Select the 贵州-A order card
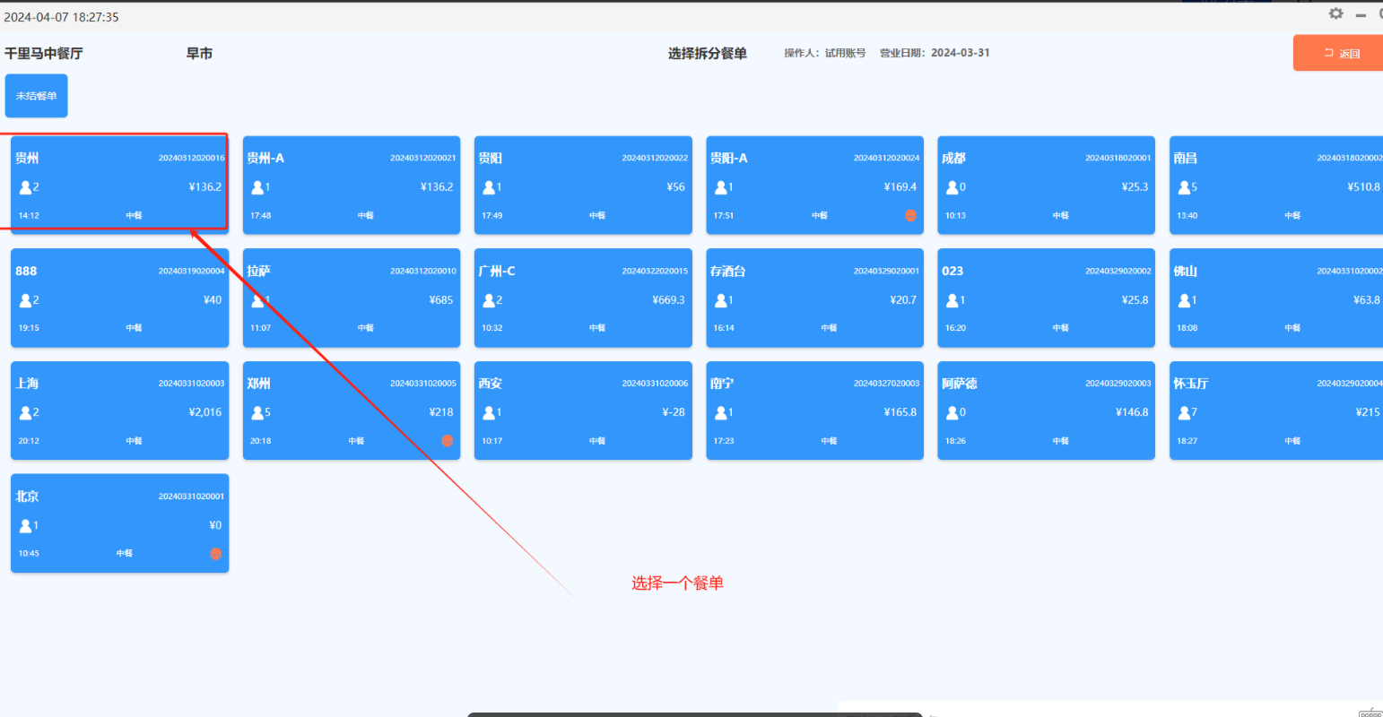Viewport: 1383px width, 717px height. click(x=351, y=186)
